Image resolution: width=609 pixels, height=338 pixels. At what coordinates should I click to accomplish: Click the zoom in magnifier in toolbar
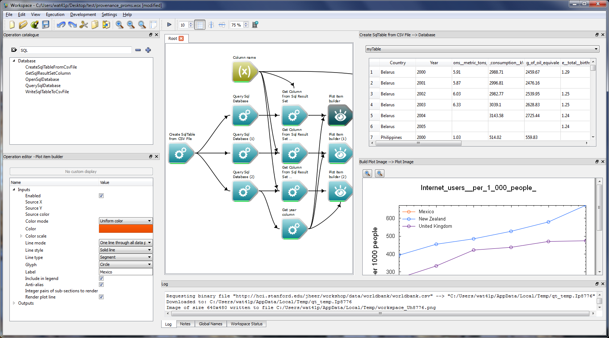(x=119, y=25)
